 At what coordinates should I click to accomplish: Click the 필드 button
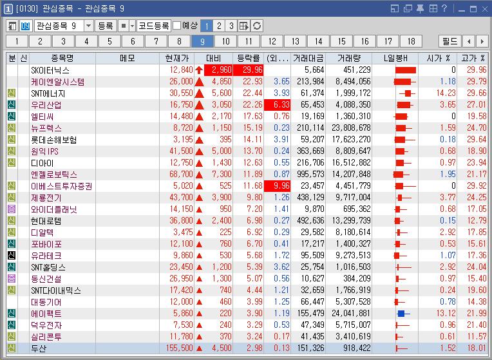450,41
